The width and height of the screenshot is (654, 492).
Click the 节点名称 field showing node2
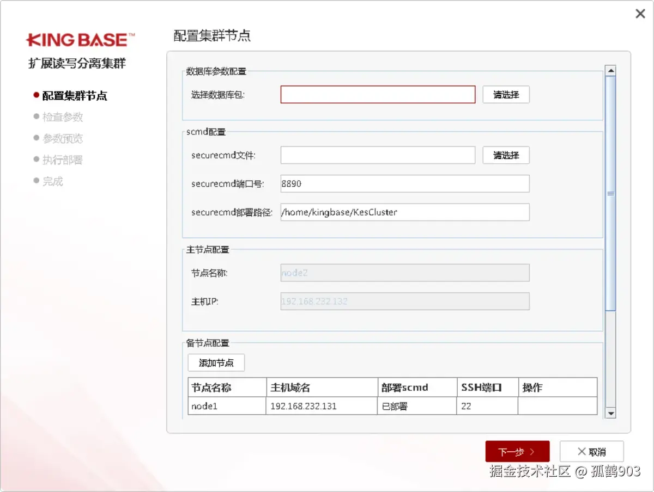[x=405, y=273]
